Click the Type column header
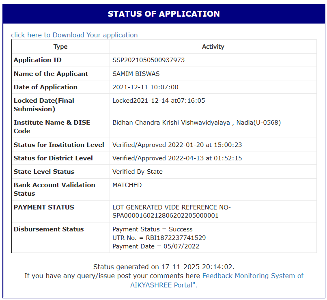Screen dimensions: 327x300 tap(60, 47)
